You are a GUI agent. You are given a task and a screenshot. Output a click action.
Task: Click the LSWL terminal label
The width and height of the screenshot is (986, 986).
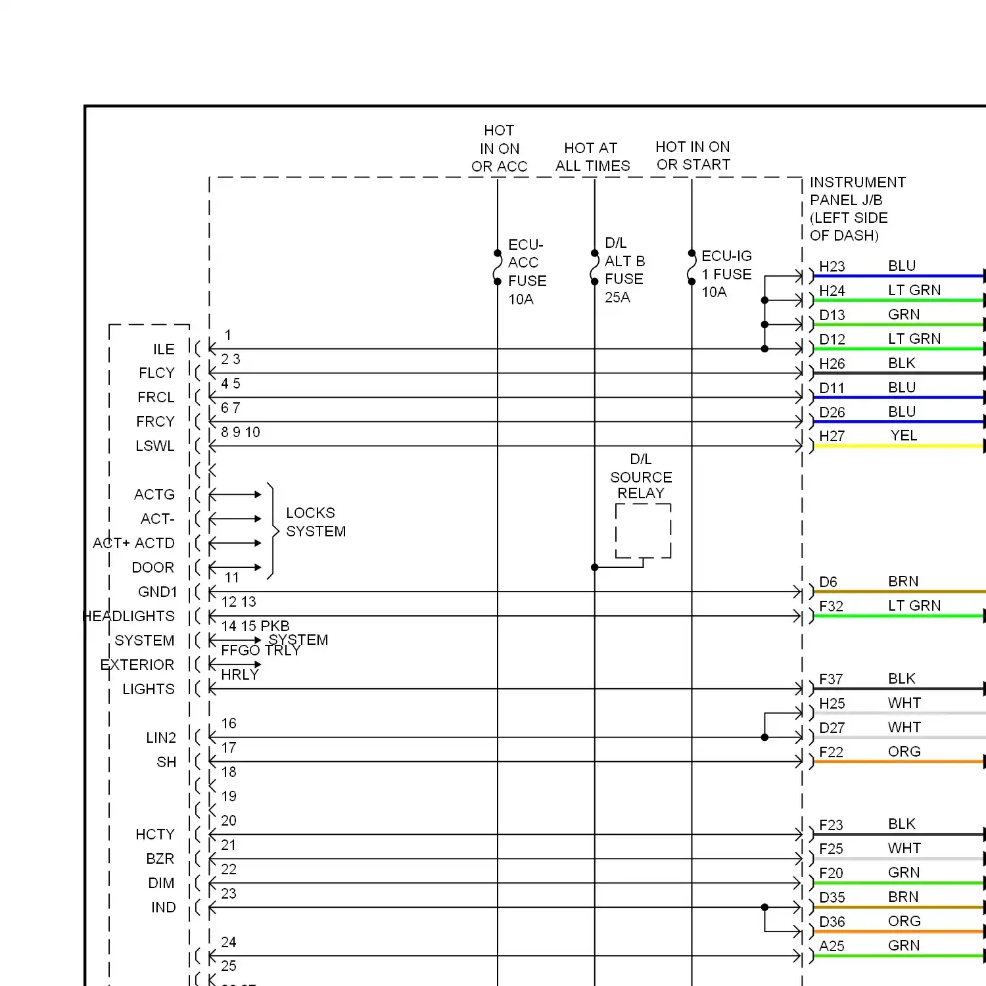tap(155, 446)
